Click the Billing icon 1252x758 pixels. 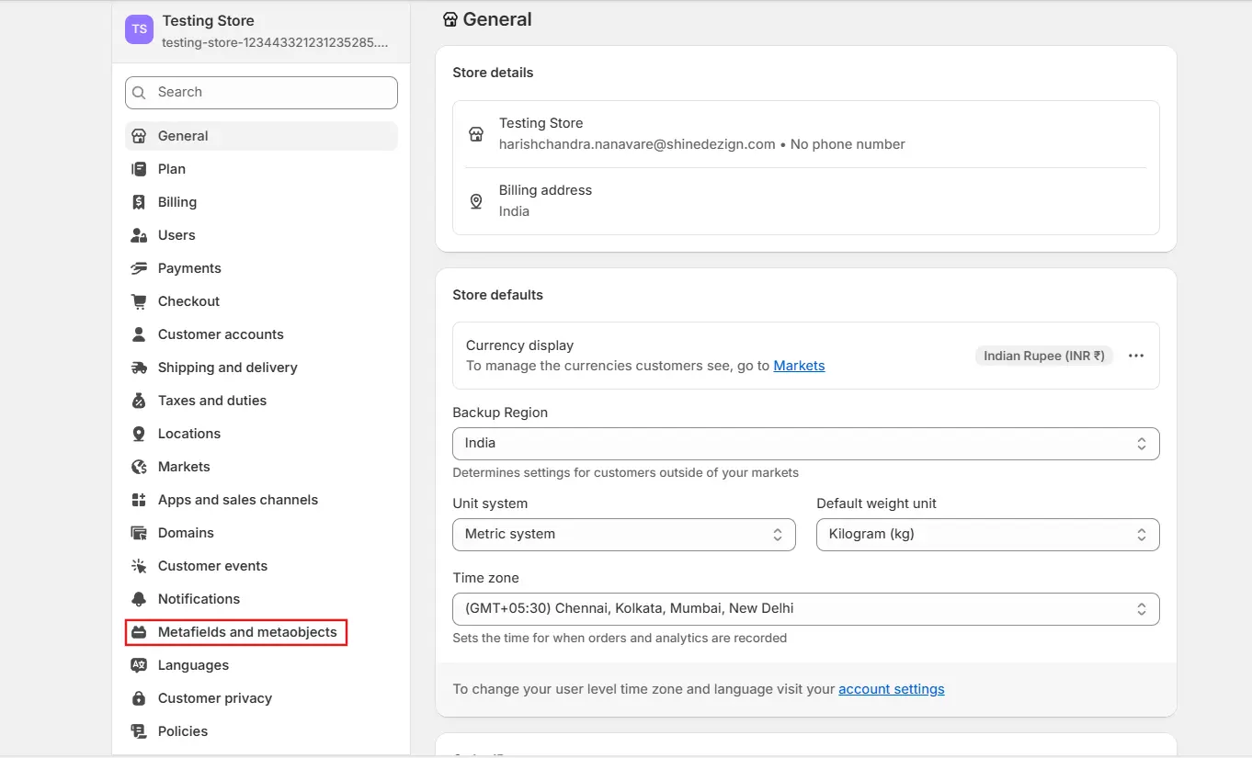140,201
